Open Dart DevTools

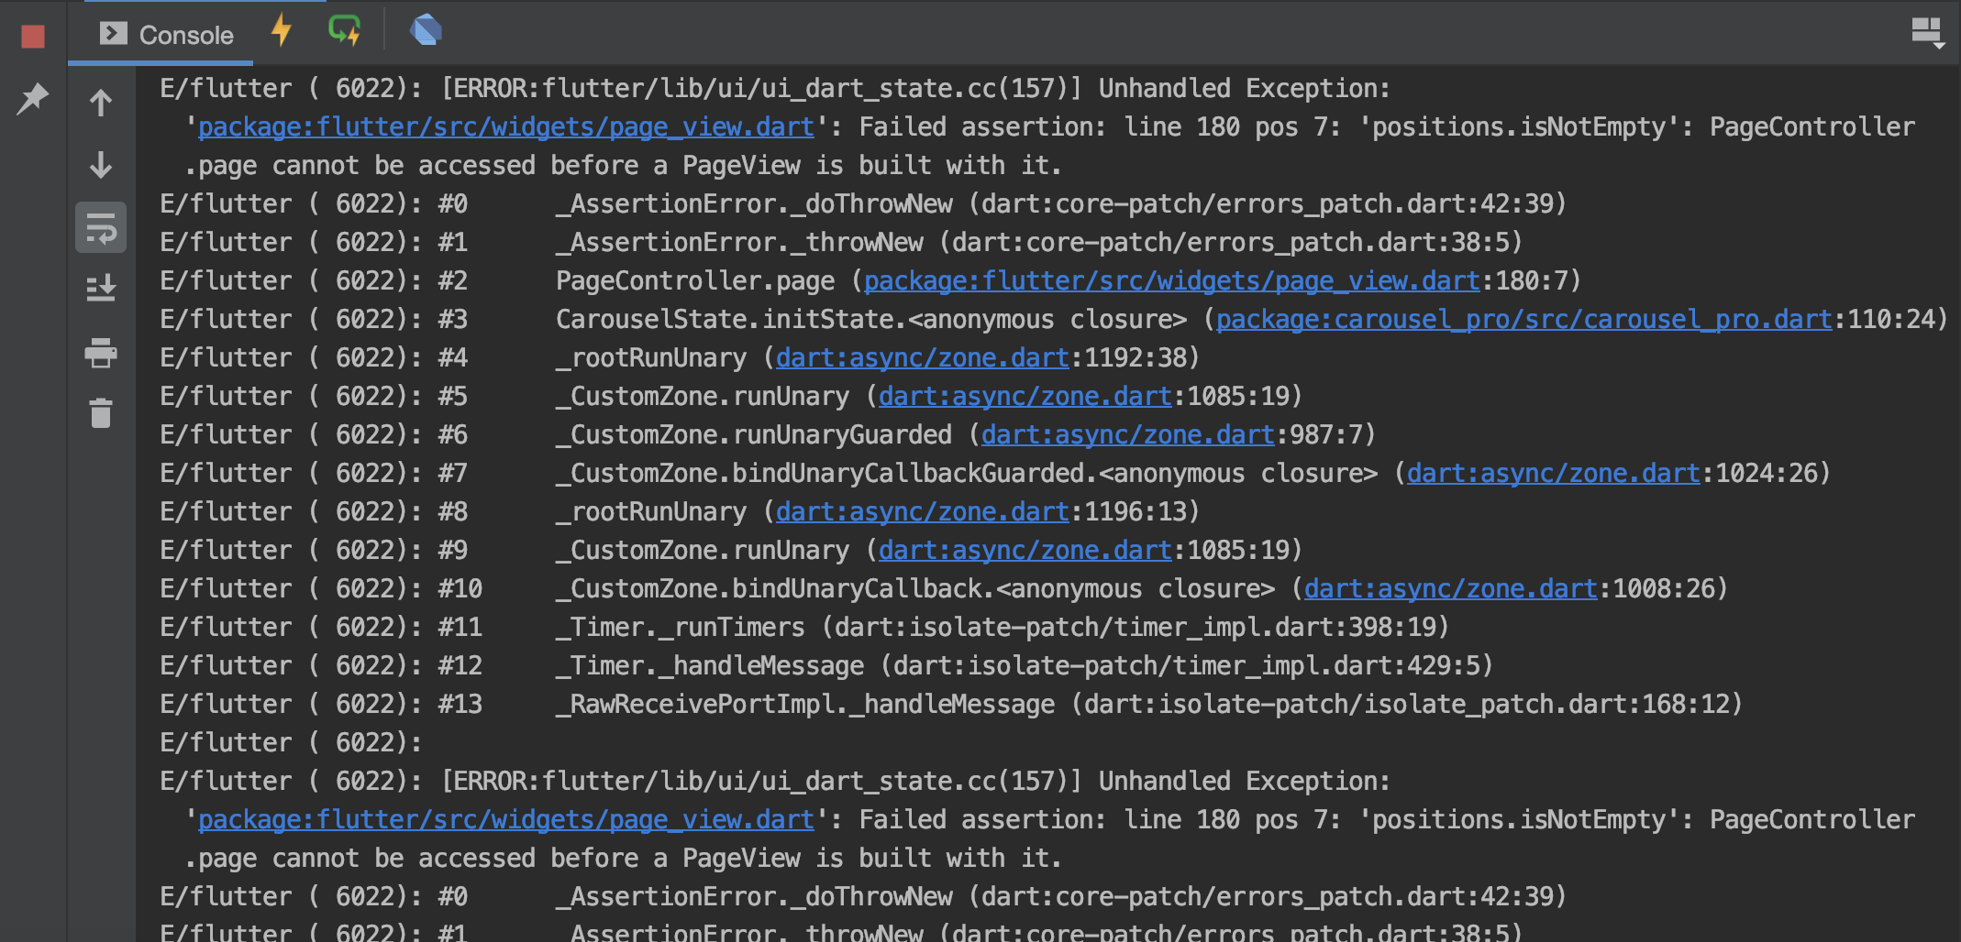425,30
